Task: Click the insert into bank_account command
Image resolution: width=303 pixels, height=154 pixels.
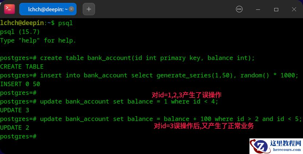Action: [149, 75]
